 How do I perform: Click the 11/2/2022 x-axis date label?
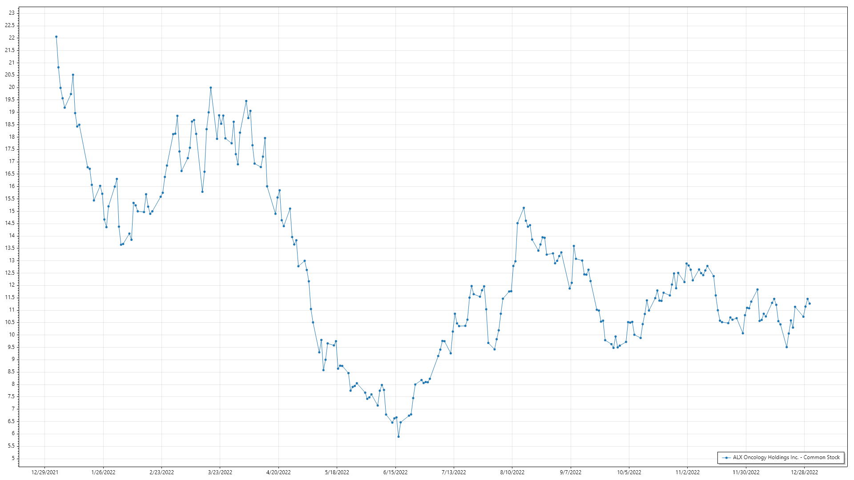pyautogui.click(x=687, y=472)
